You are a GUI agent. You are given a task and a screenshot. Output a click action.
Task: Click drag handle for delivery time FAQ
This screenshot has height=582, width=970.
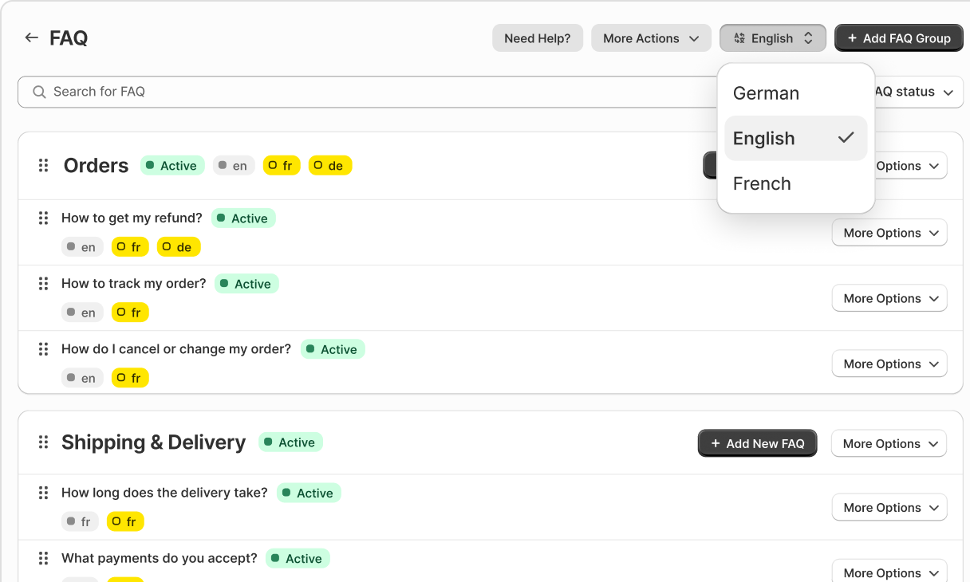tap(44, 493)
